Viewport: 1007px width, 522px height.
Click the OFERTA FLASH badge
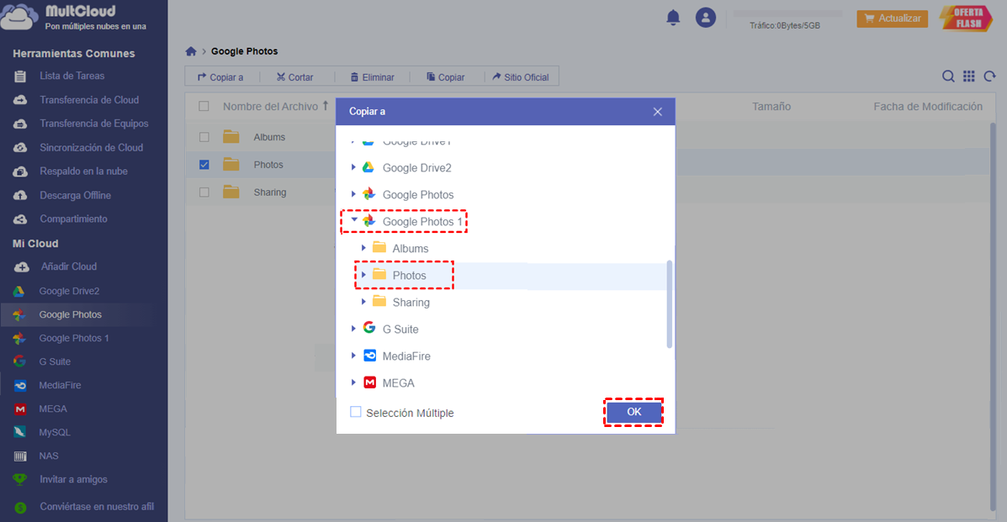click(966, 18)
